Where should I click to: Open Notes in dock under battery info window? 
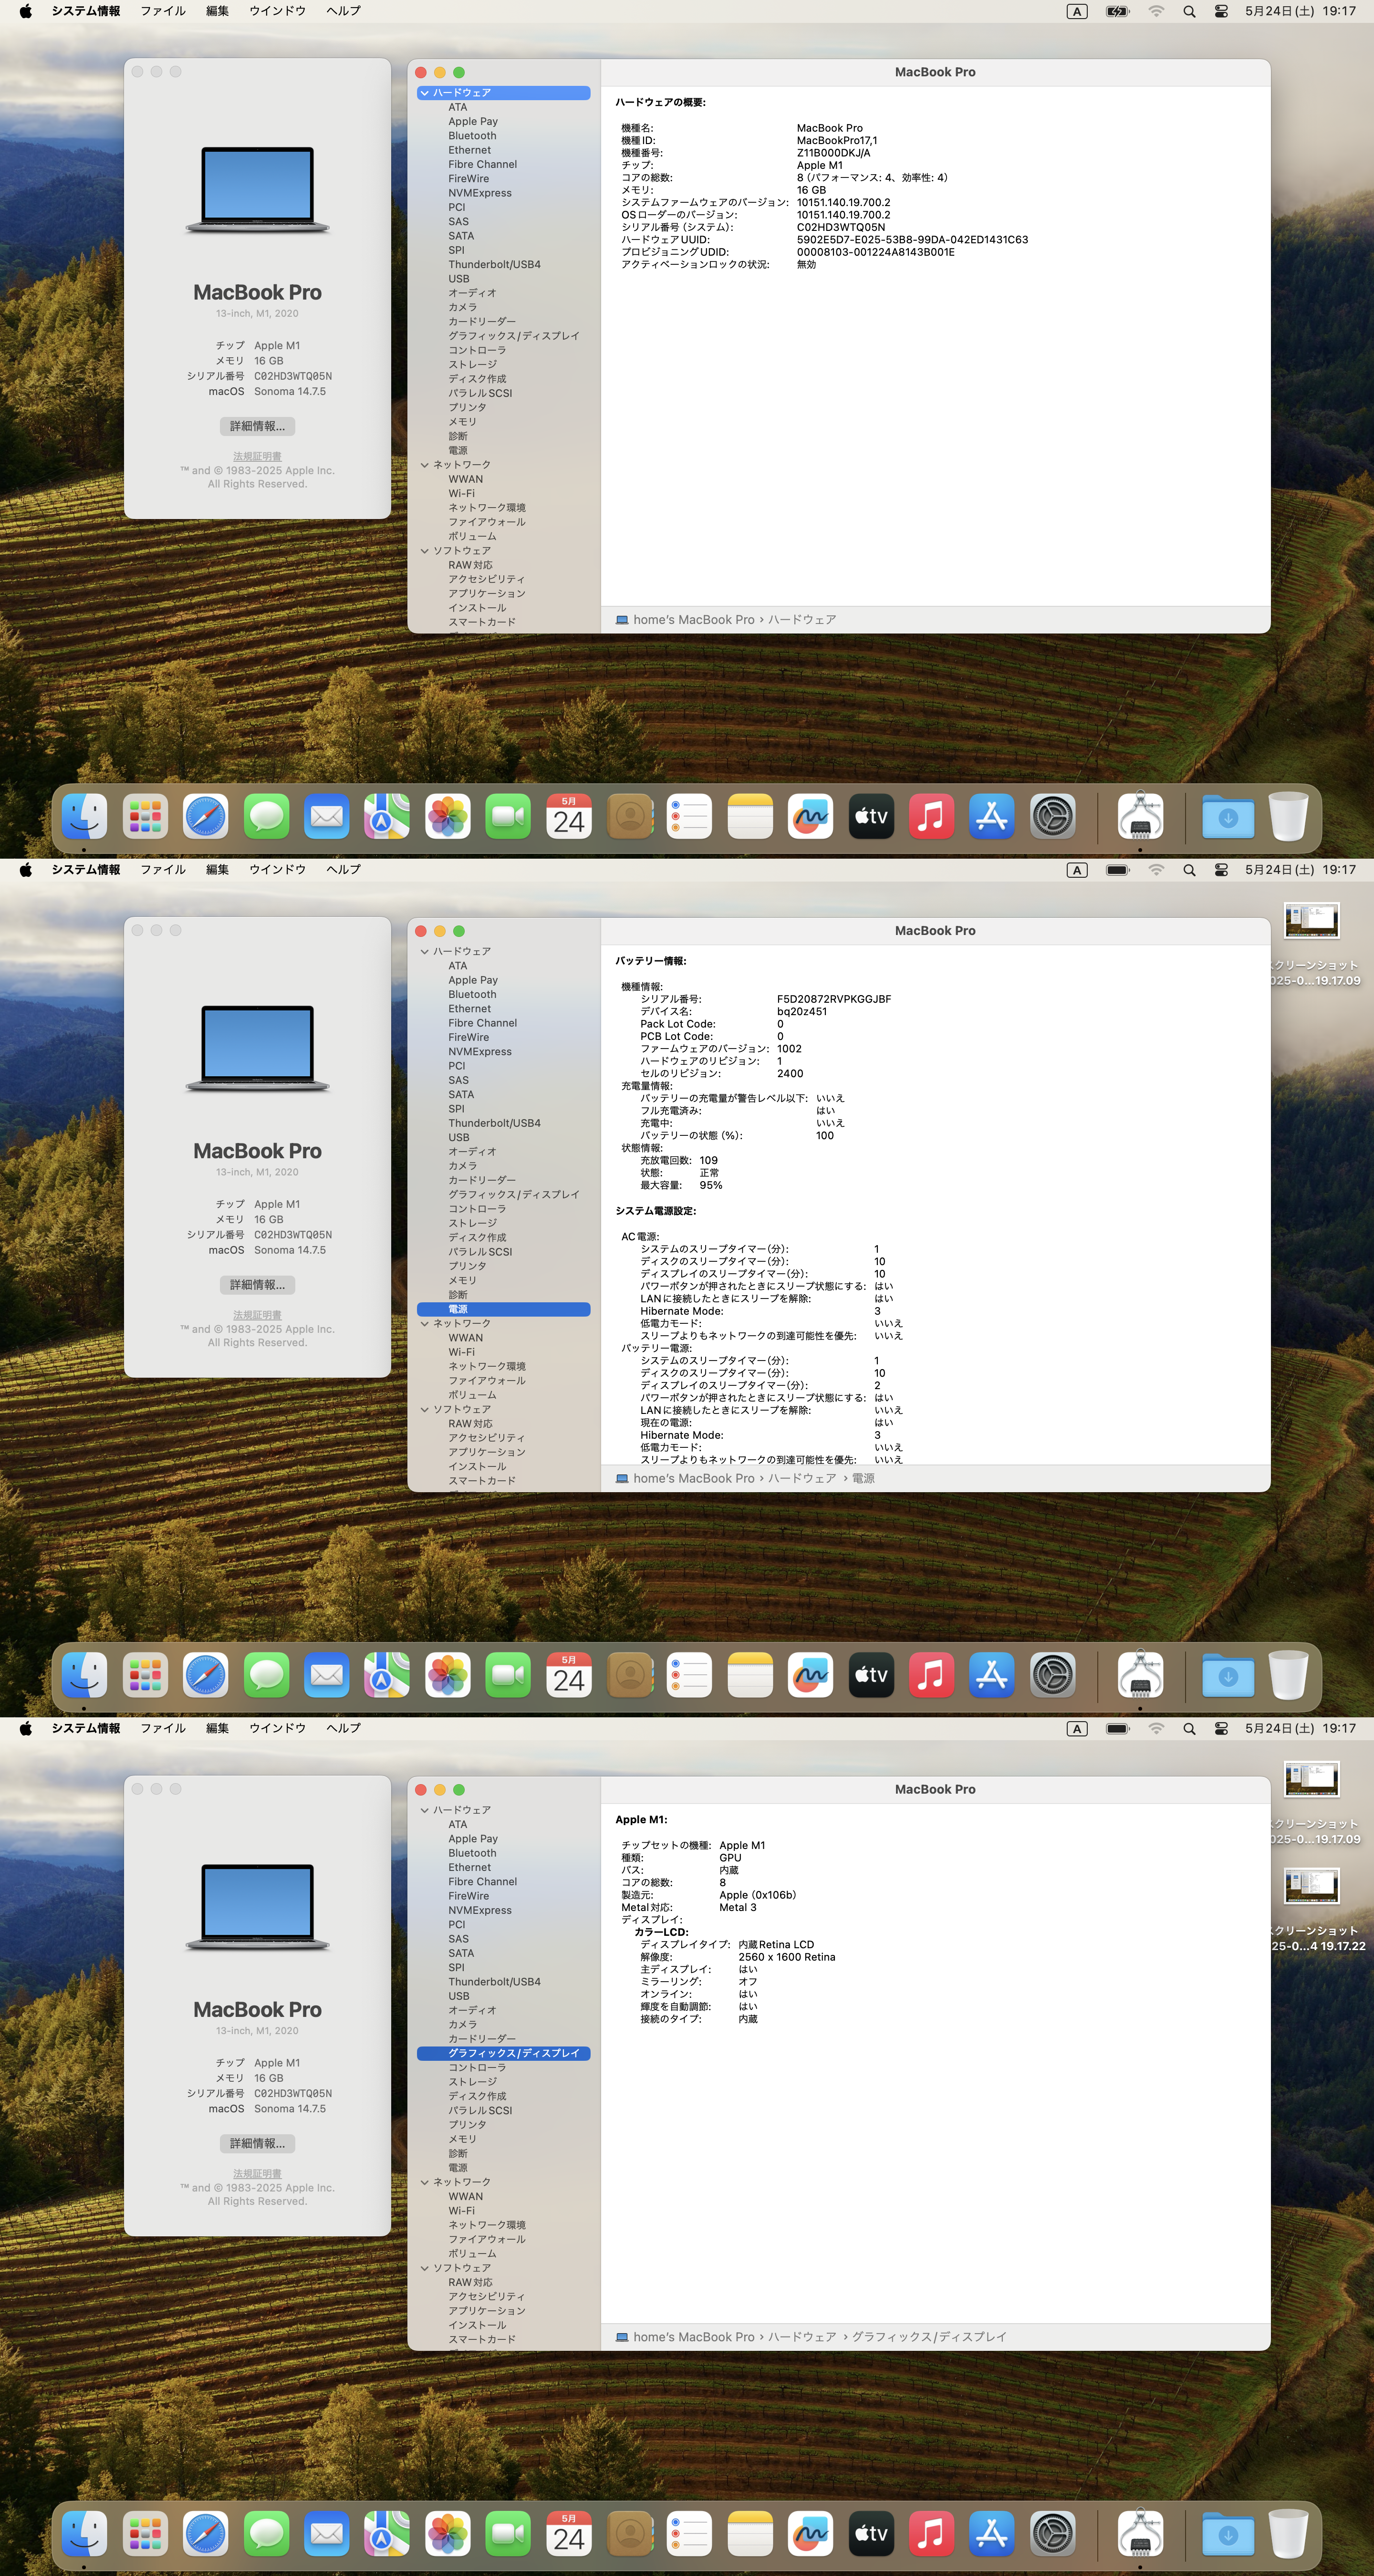(750, 1675)
